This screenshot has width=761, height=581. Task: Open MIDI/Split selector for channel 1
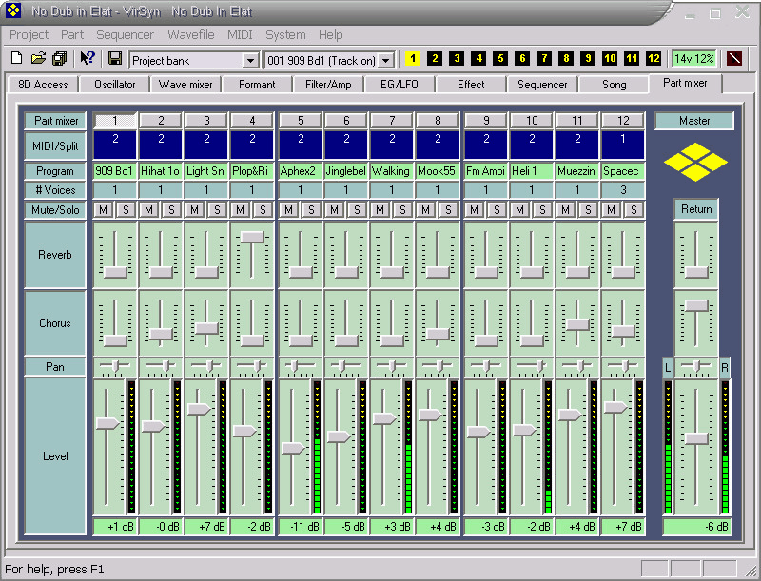(x=115, y=145)
